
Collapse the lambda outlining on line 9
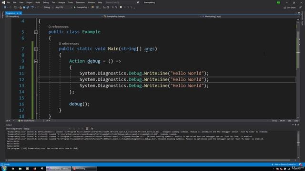click(36, 61)
